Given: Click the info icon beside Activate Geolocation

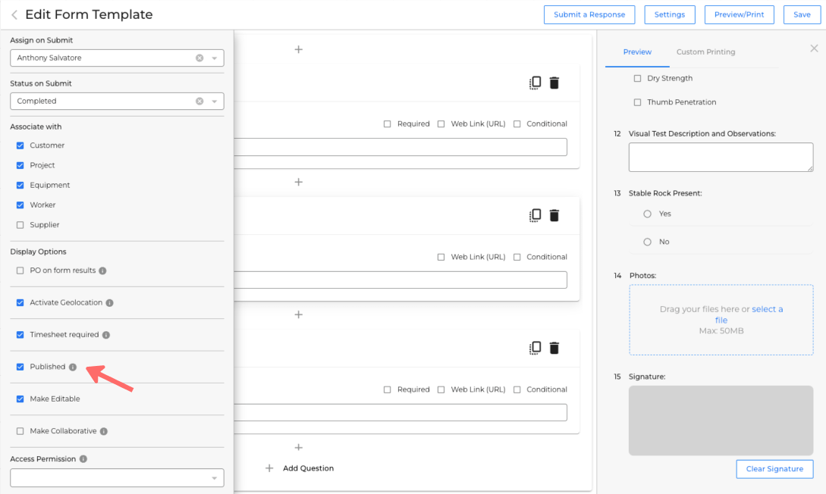Looking at the screenshot, I should pos(110,303).
